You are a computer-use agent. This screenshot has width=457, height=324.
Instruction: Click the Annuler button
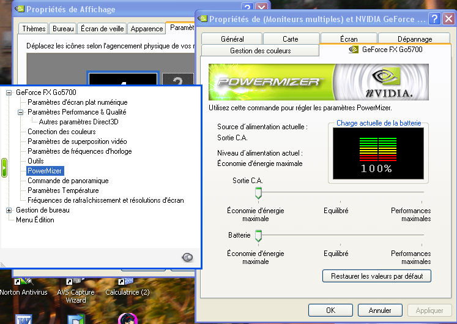(380, 311)
